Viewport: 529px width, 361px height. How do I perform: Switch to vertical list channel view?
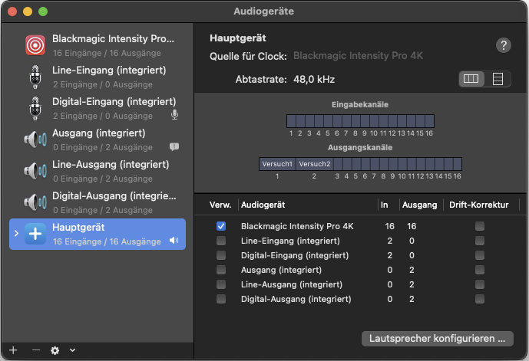click(x=498, y=79)
